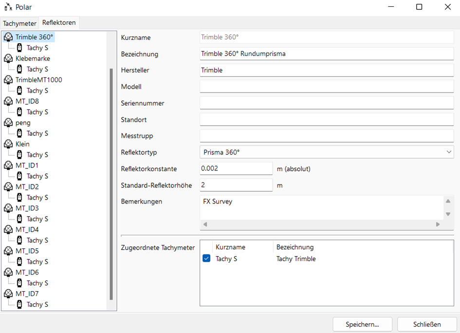Click Bemerkungen scroll left arrow

tap(205, 224)
